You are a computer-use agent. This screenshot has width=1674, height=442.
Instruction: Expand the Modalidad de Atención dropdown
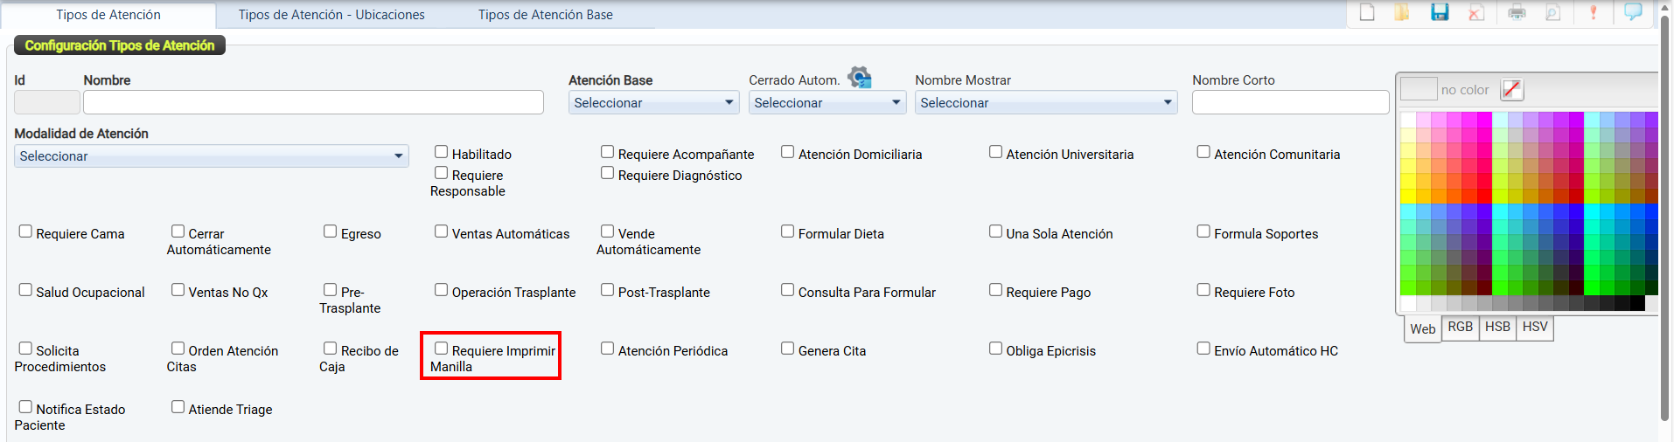pyautogui.click(x=211, y=156)
